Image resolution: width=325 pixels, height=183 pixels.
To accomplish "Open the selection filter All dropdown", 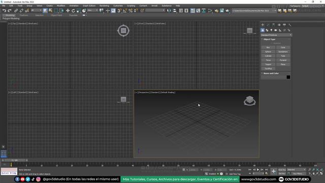I will point(36,10).
